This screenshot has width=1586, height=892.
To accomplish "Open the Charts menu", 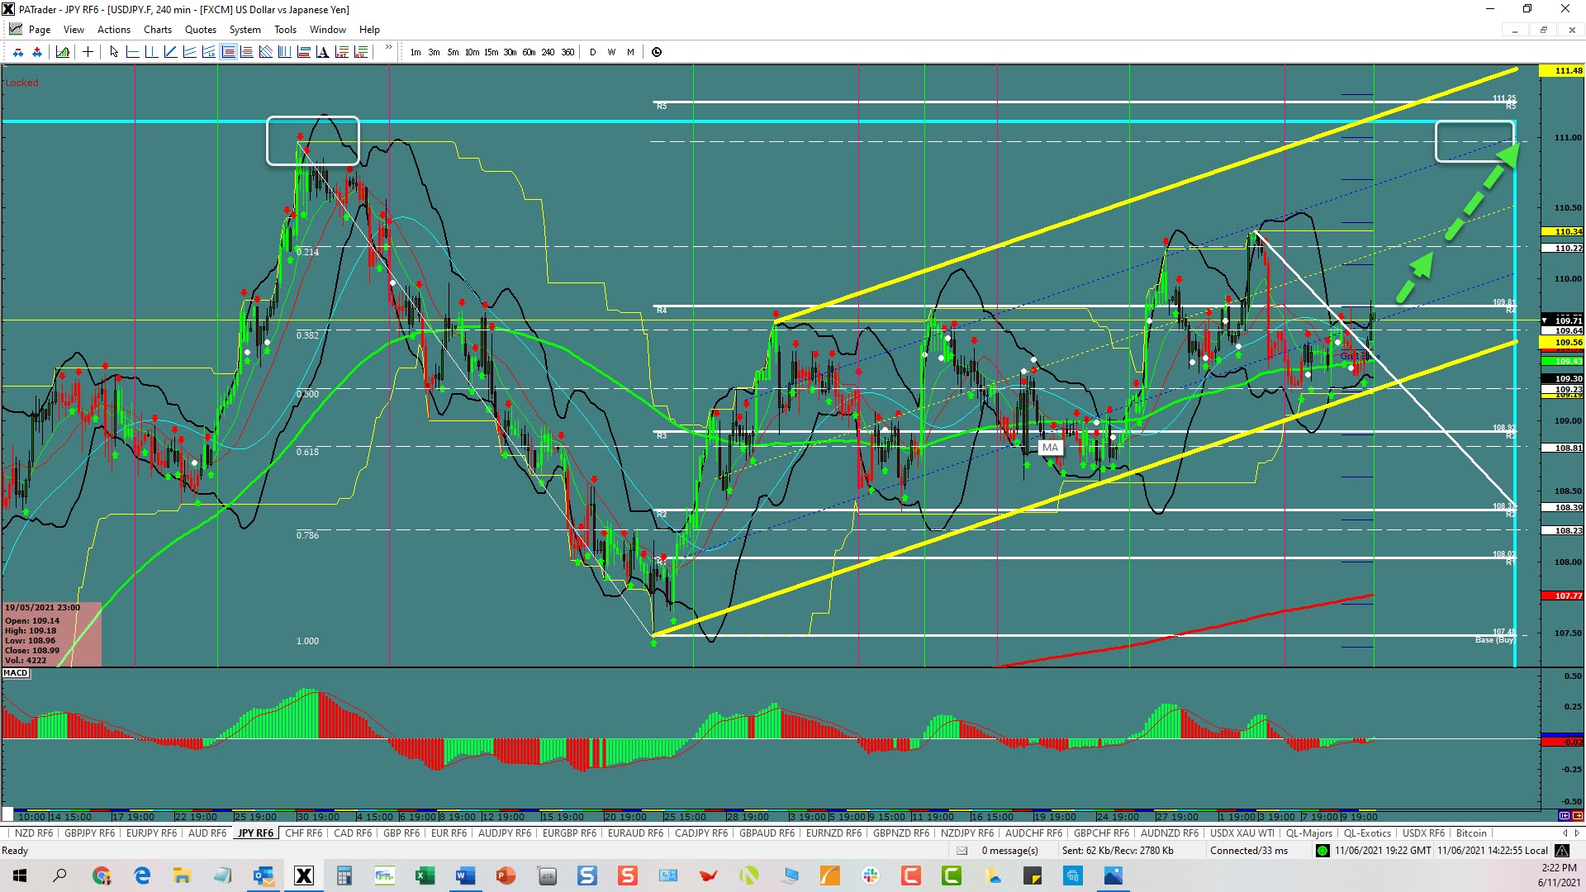I will [x=157, y=30].
